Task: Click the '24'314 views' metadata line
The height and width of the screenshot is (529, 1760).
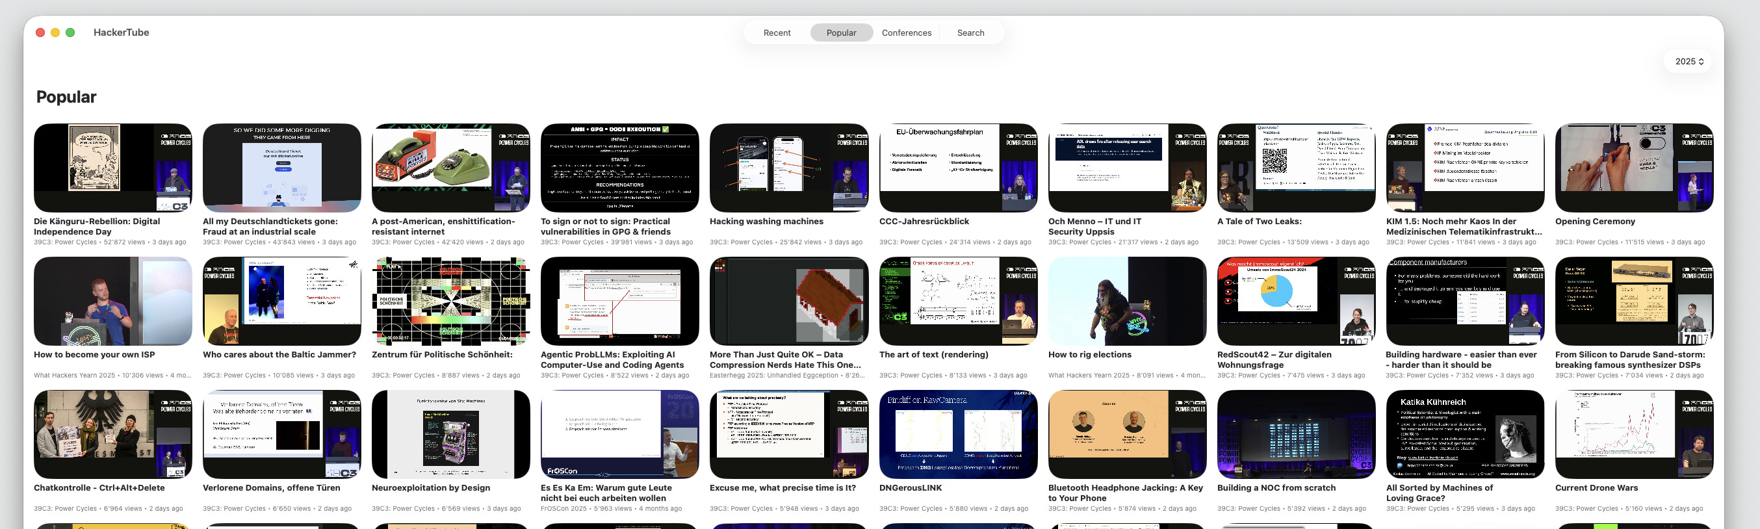Action: point(955,242)
